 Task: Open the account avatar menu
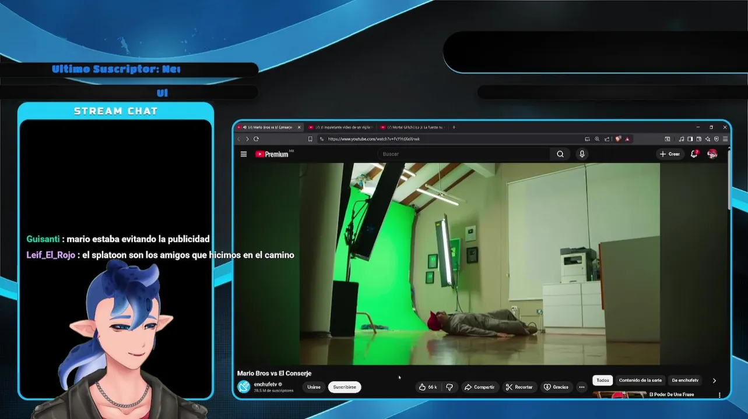(x=712, y=154)
